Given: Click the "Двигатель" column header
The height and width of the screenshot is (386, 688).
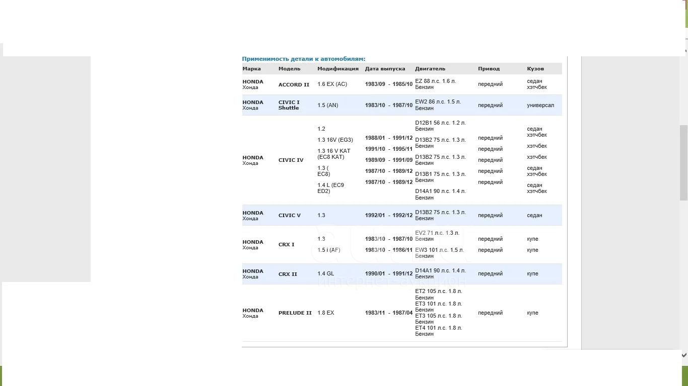Looking at the screenshot, I should (x=430, y=69).
